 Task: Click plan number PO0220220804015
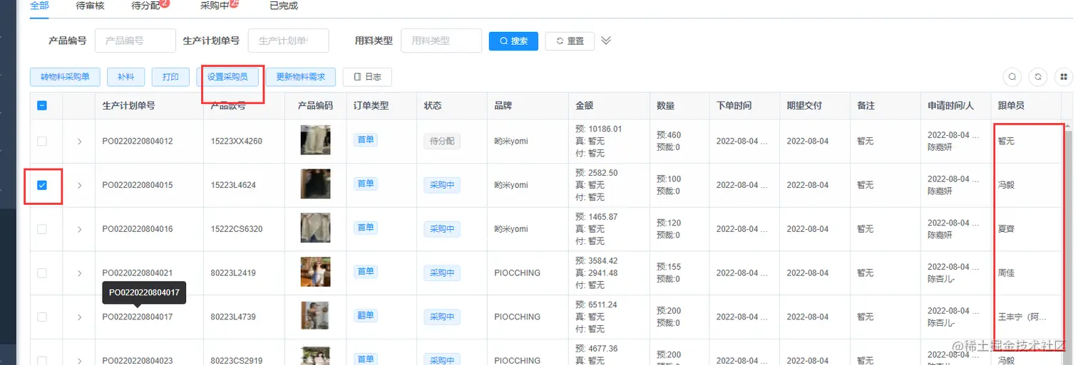tap(138, 185)
